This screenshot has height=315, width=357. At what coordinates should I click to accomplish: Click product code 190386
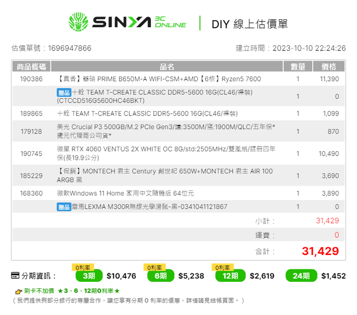pyautogui.click(x=31, y=79)
